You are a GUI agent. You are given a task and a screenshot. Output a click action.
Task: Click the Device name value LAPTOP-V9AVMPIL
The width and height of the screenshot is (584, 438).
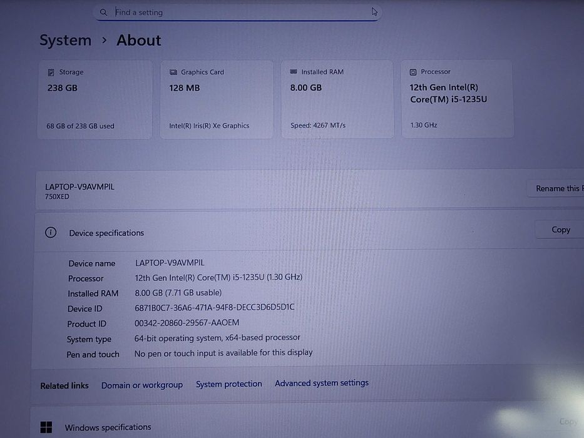170,263
